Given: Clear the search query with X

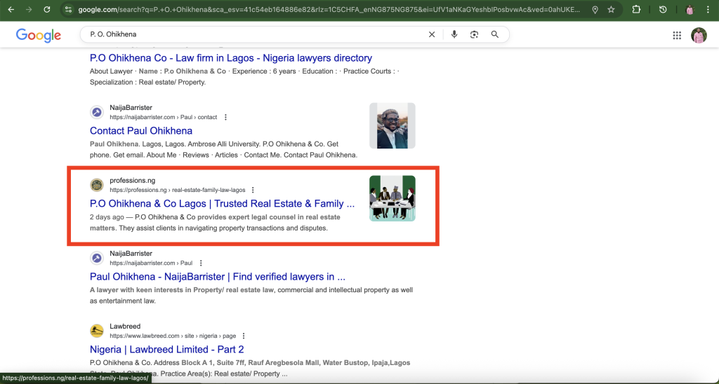Looking at the screenshot, I should (x=432, y=34).
